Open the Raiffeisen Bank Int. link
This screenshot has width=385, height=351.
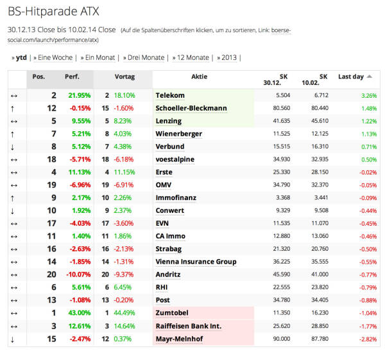tap(189, 326)
